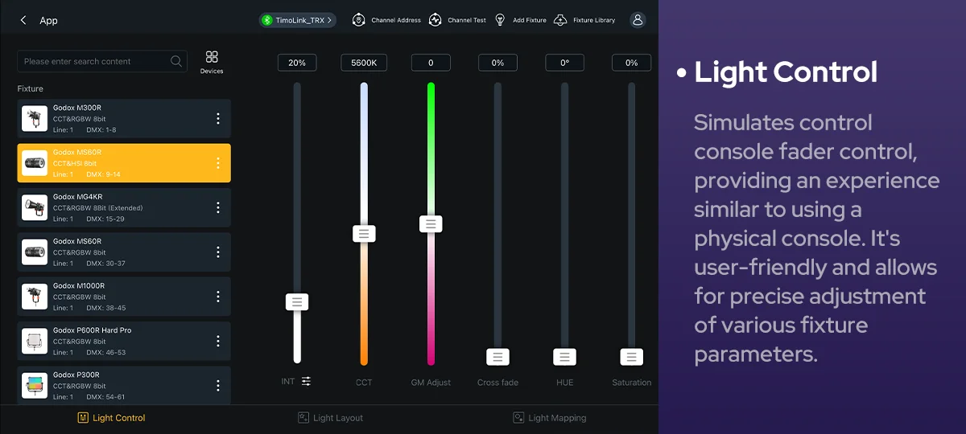Open options menu for Godox MG4KR

tap(217, 207)
